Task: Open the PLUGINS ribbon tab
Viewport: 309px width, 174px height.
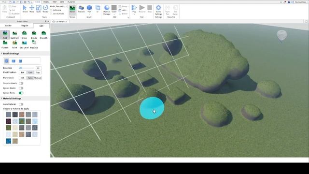Action: 71,2
